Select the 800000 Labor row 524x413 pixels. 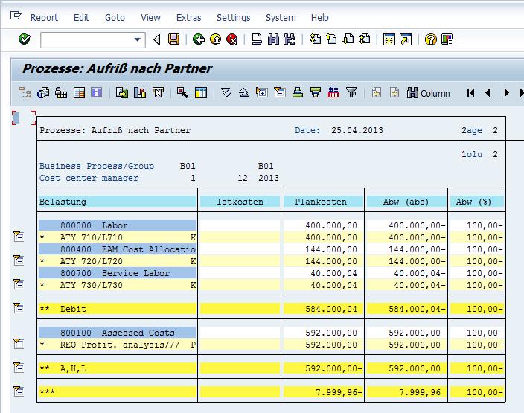(x=118, y=225)
